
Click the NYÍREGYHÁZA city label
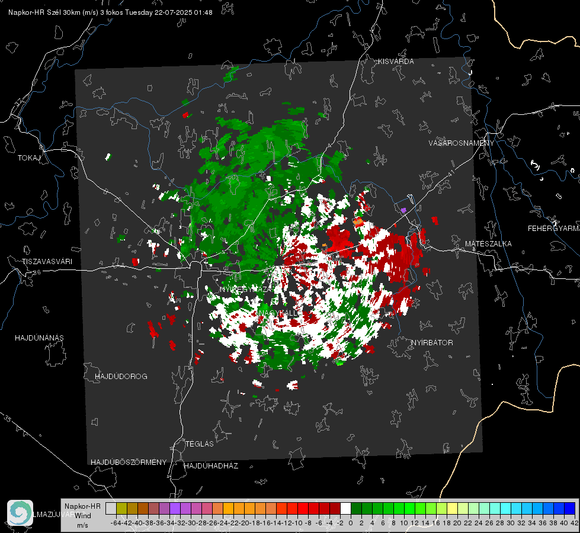point(246,289)
